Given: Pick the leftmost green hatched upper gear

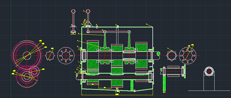Looking at the screenshot, I should click(93, 46).
